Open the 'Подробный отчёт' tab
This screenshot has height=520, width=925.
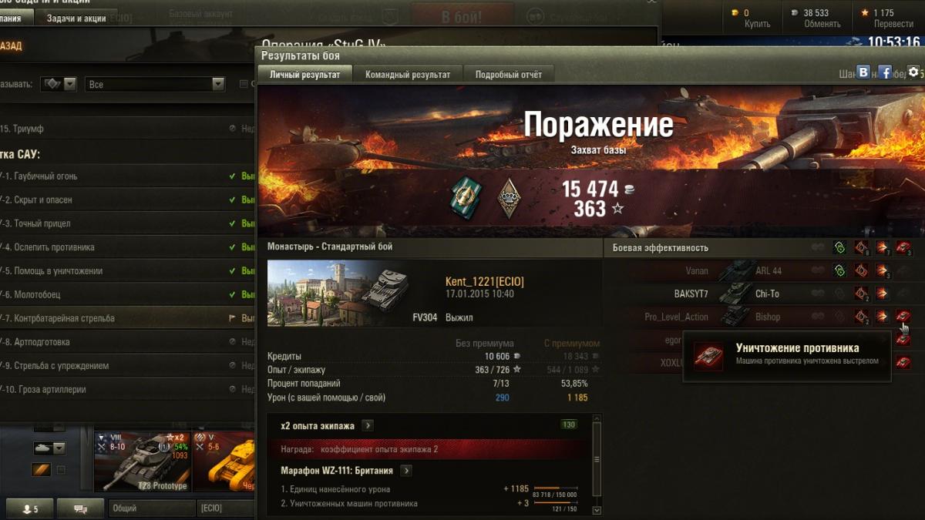pos(509,75)
